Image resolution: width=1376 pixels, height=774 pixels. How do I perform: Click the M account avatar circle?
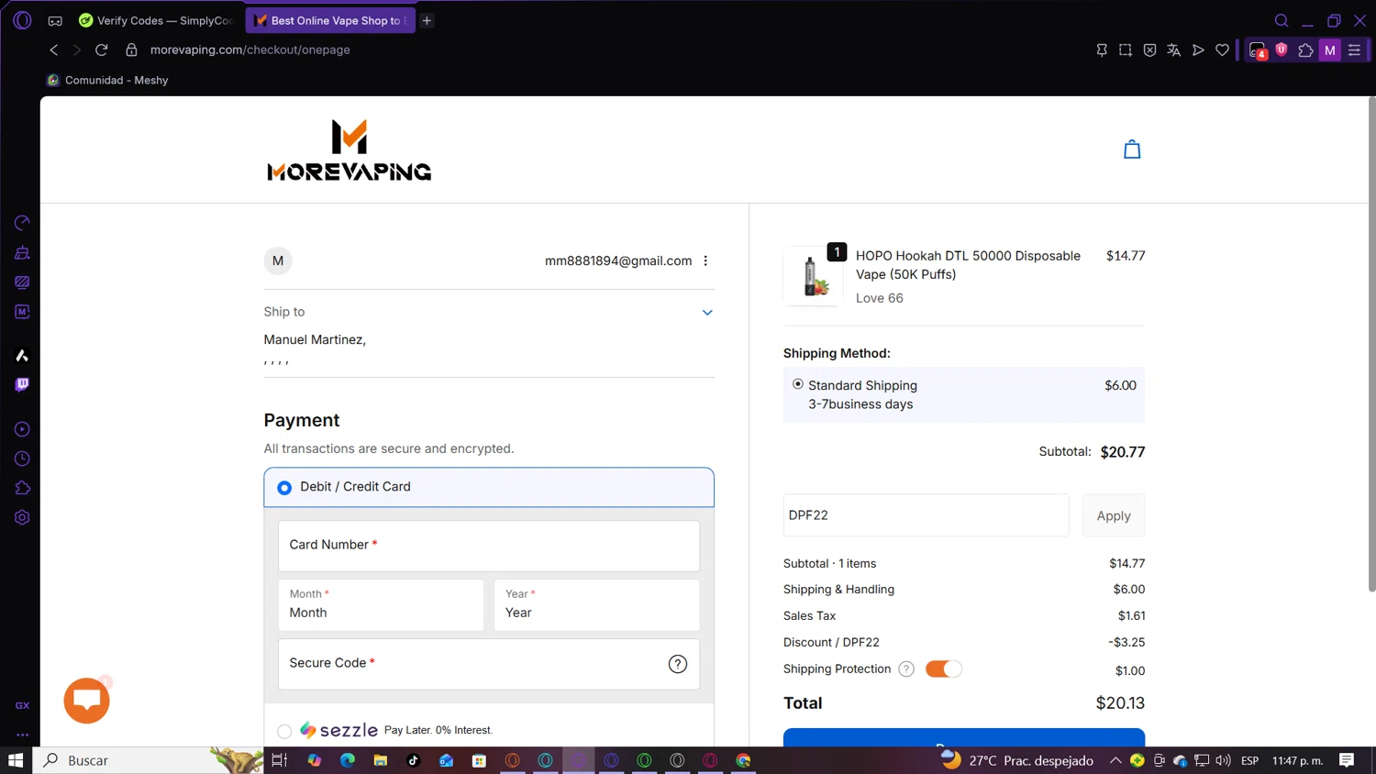[x=278, y=260]
